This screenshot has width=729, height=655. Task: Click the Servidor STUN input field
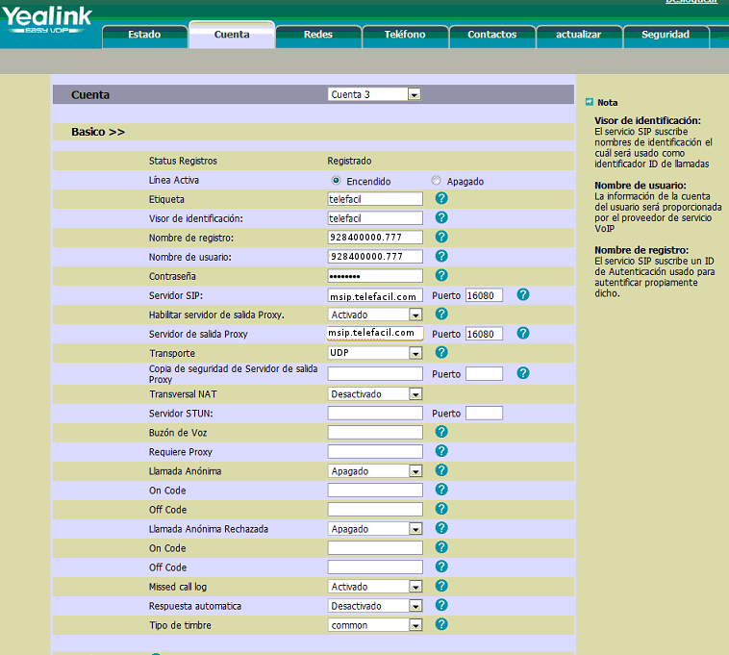pos(374,414)
